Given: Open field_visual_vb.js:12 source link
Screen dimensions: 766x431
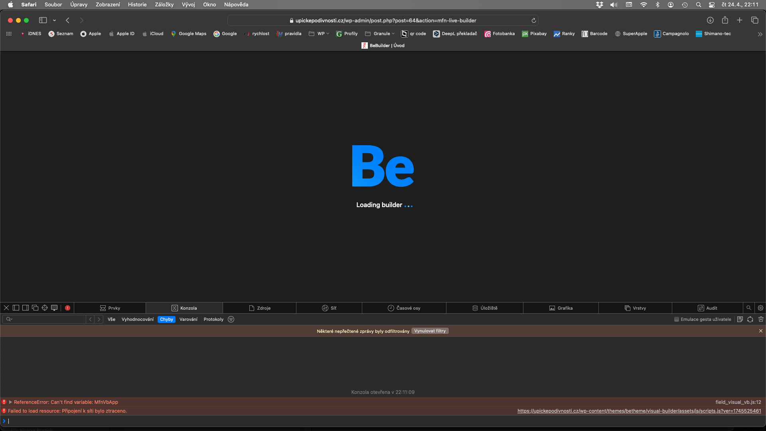Looking at the screenshot, I should (x=738, y=402).
